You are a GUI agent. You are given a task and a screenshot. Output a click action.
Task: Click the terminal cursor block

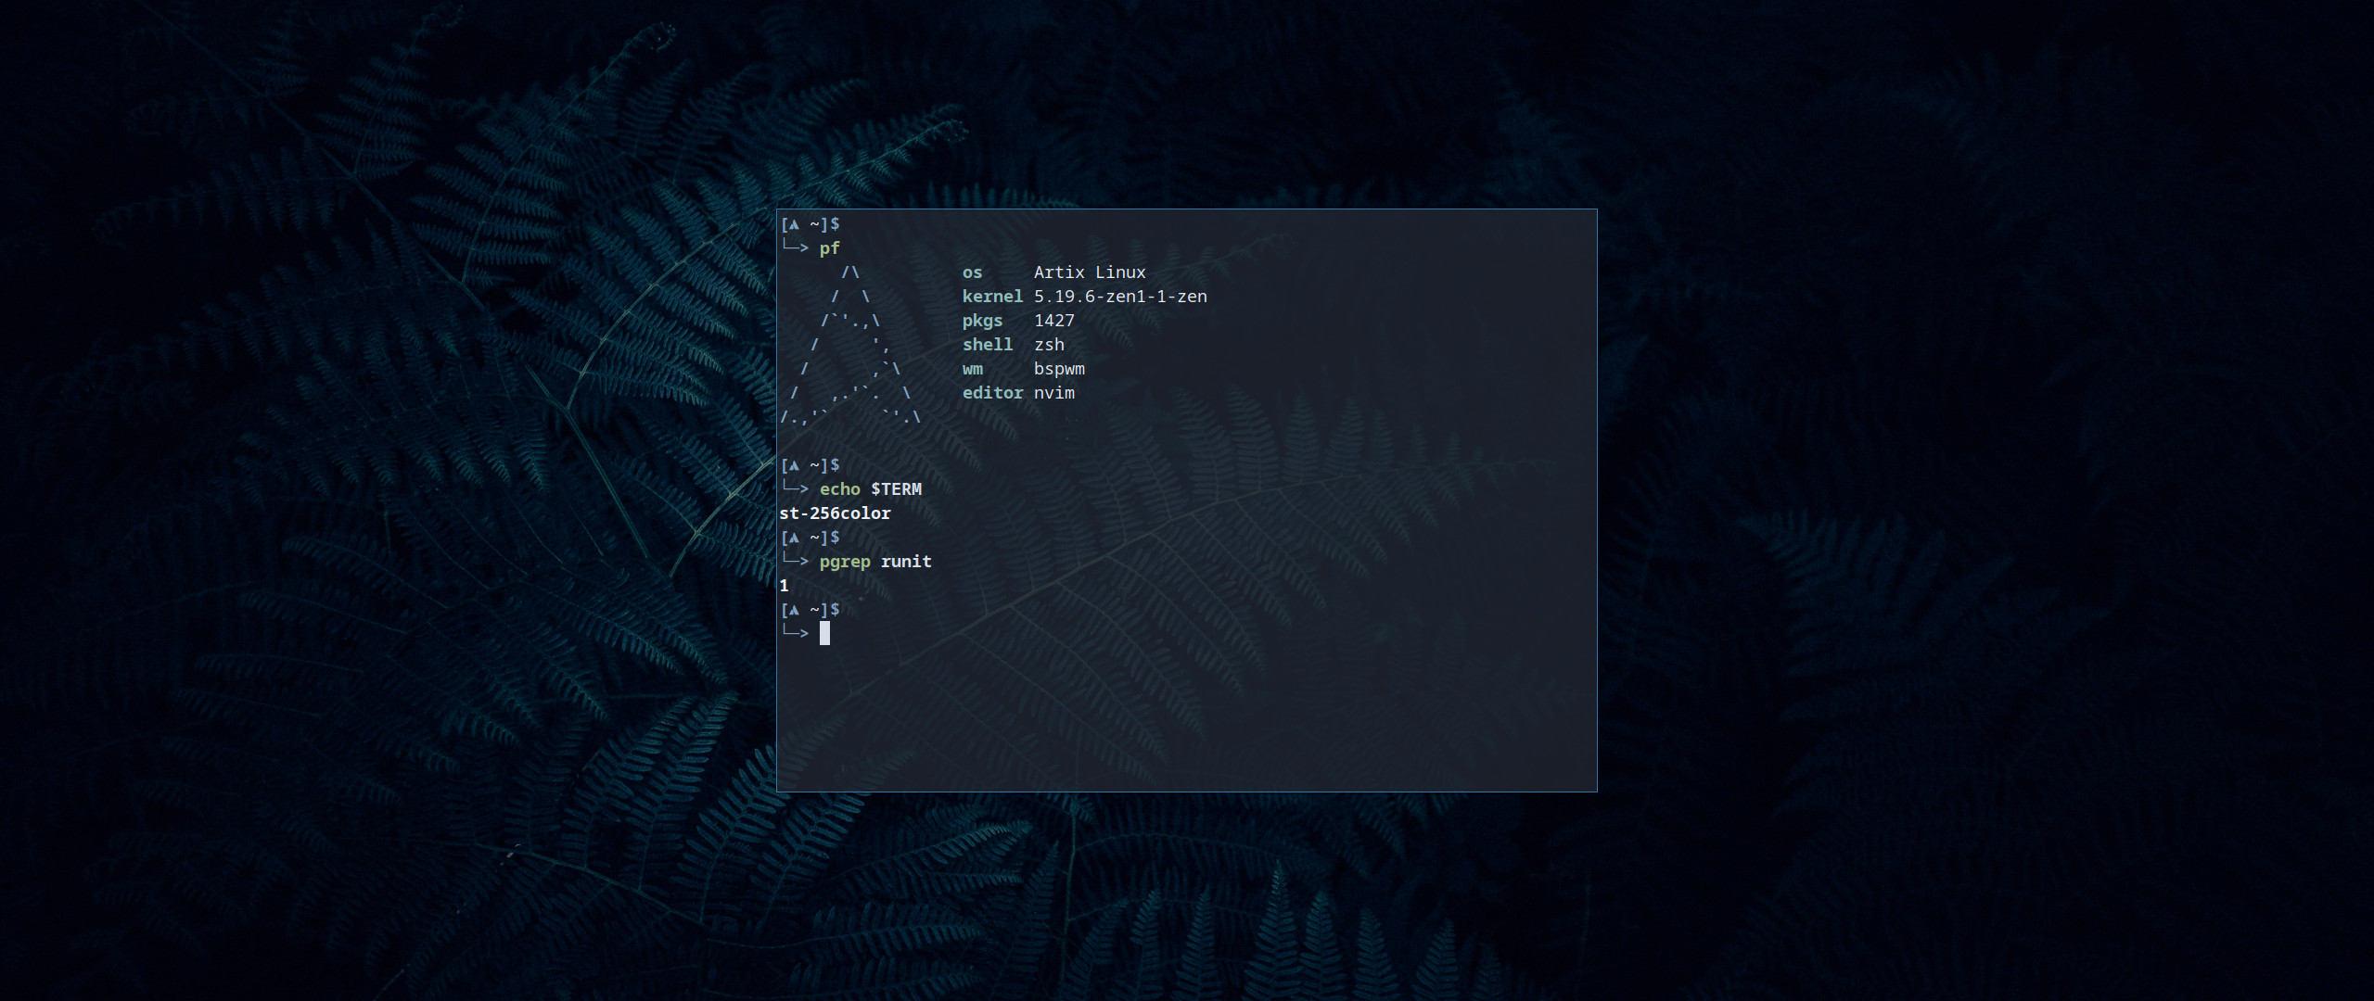pos(824,633)
